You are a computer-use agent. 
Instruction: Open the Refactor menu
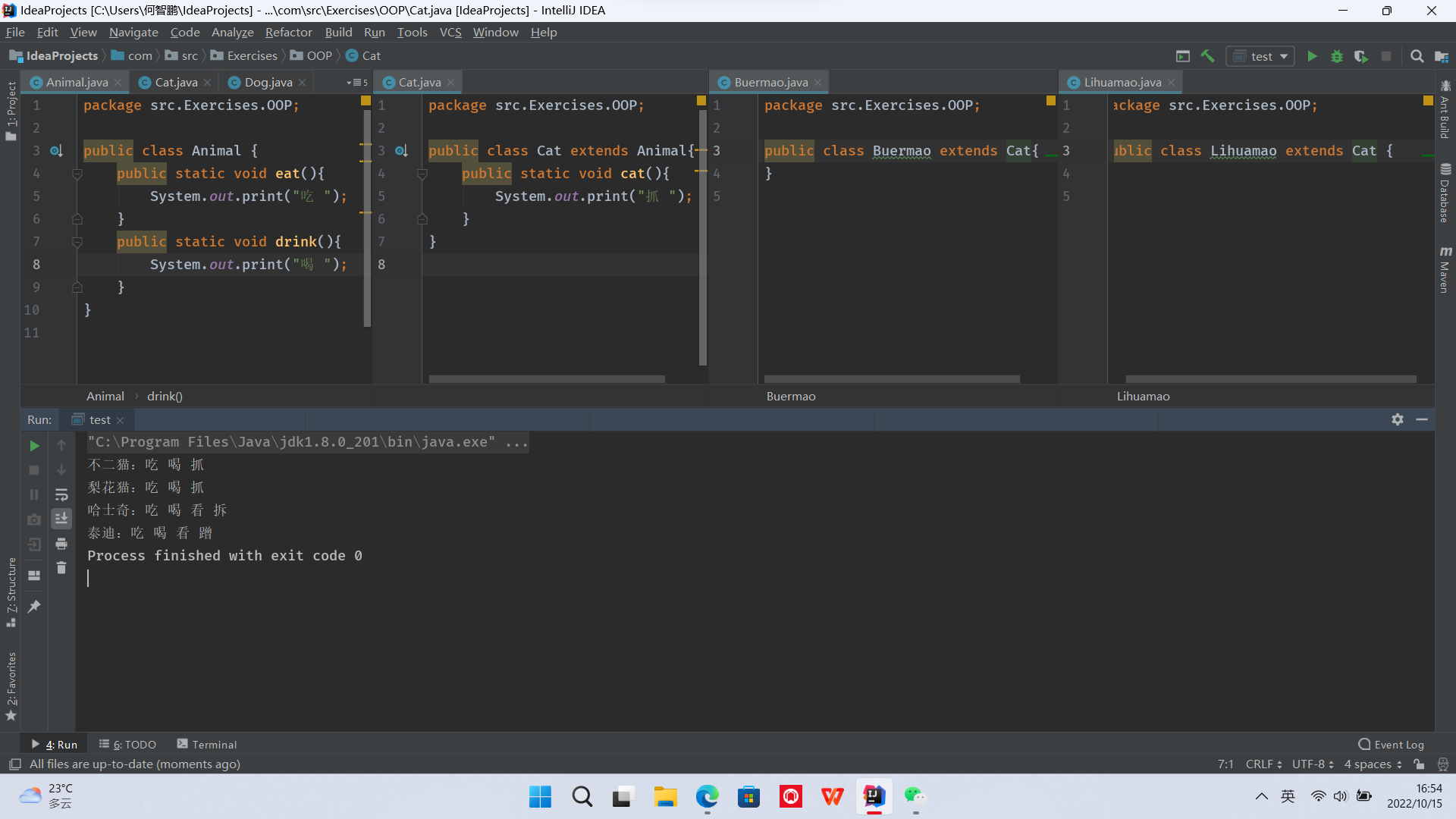(288, 32)
